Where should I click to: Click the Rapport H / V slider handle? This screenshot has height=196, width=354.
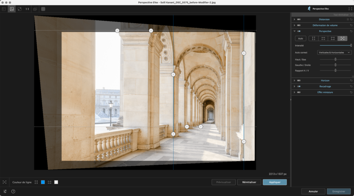335,71
